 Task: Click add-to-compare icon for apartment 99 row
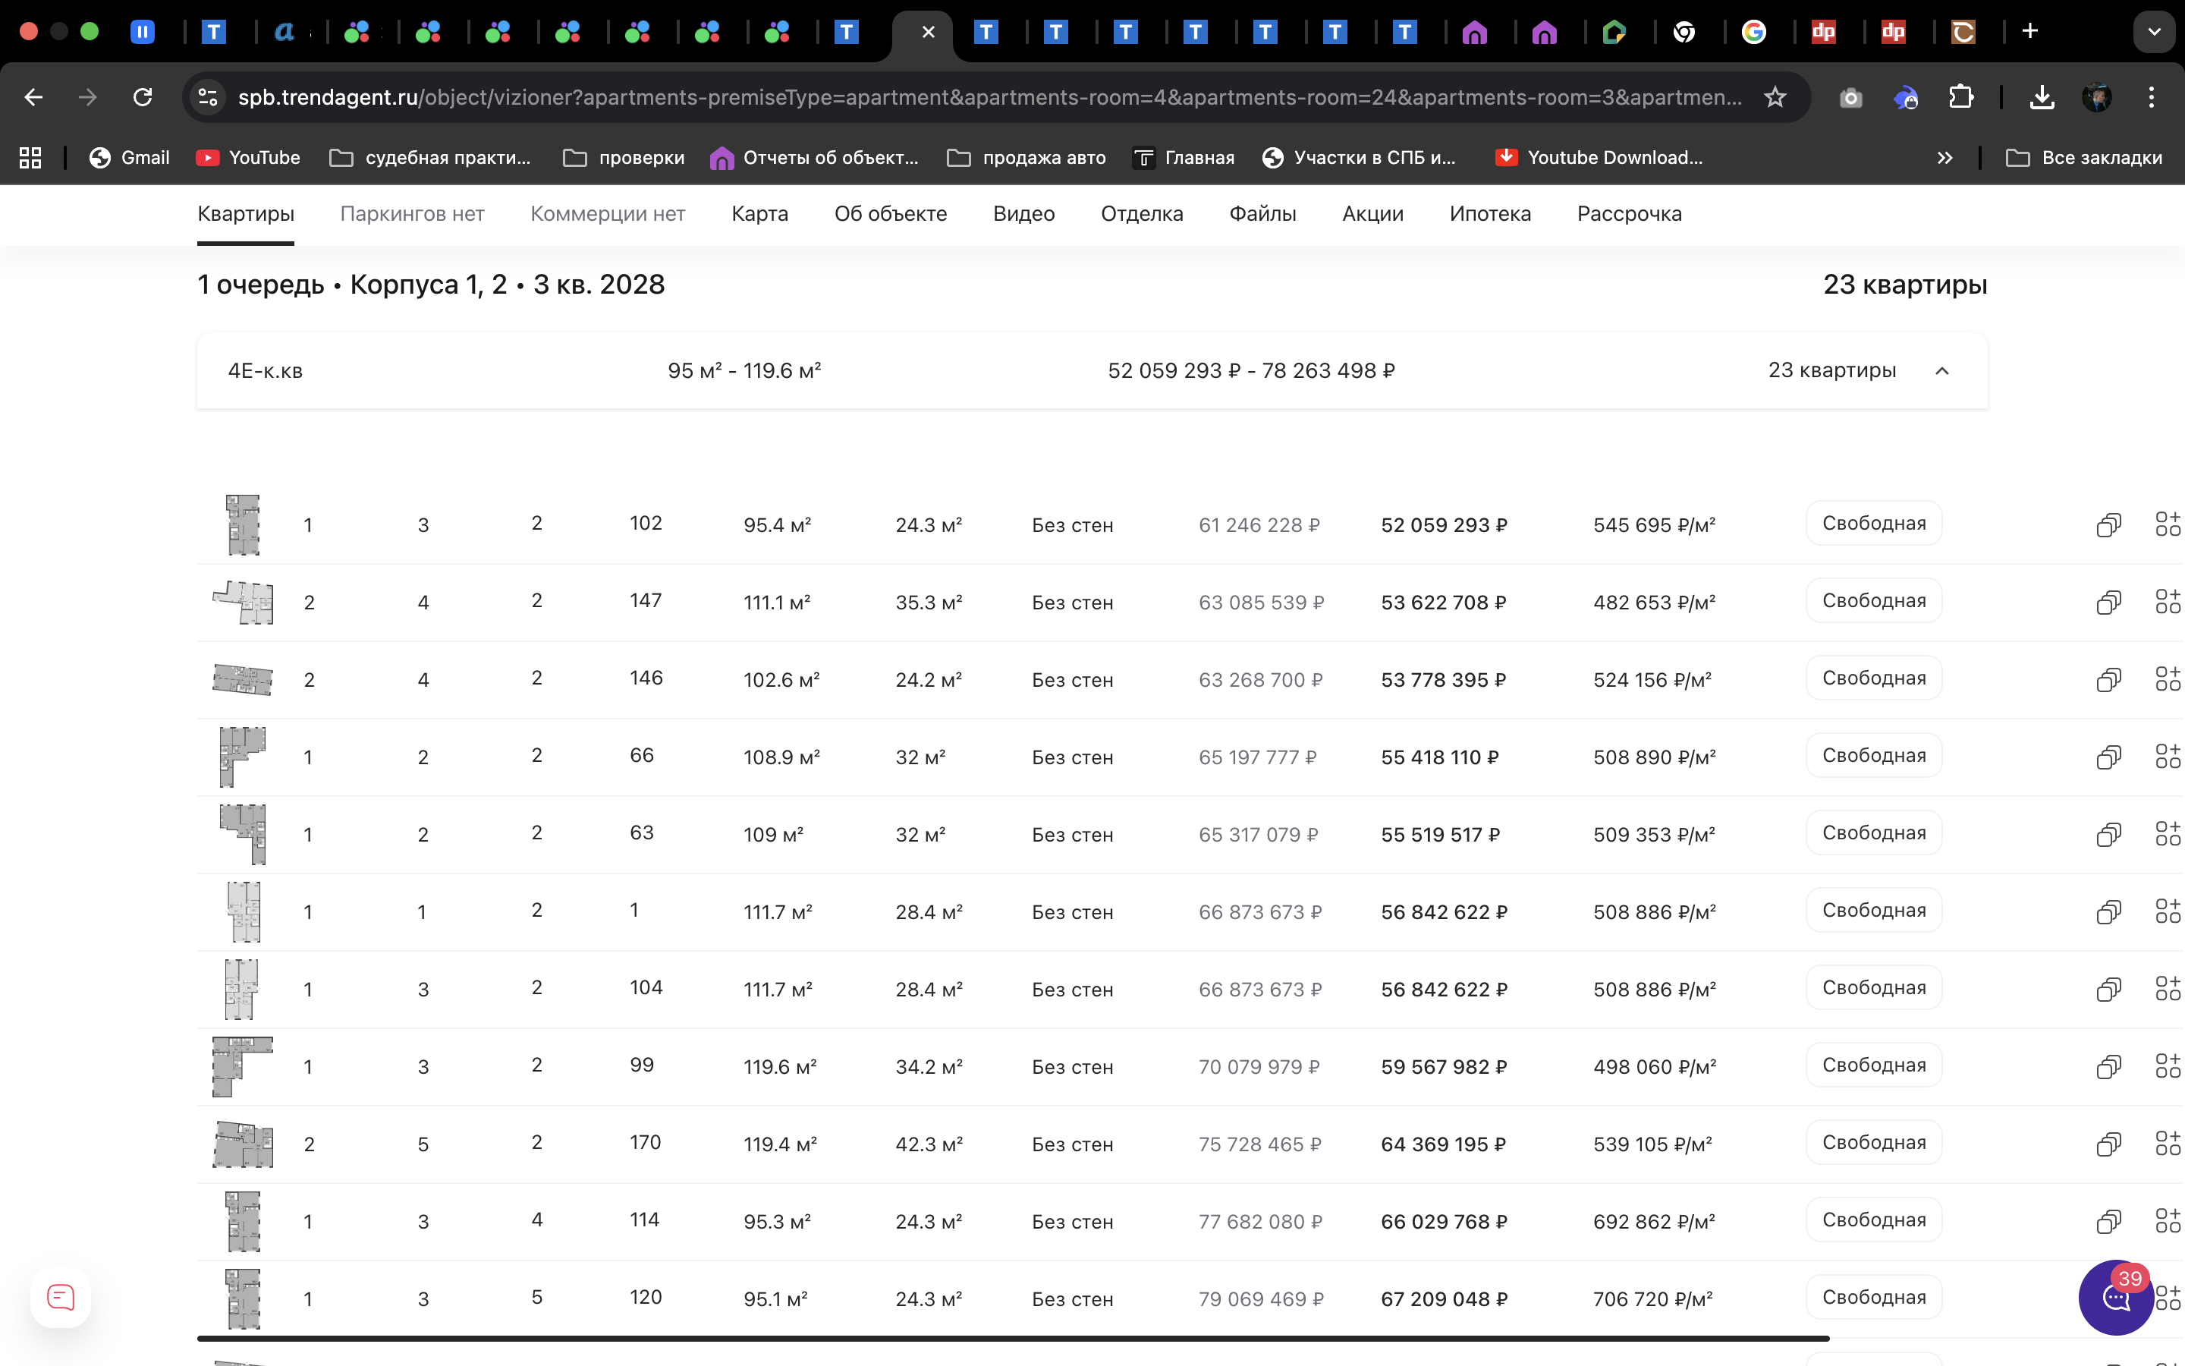2167,1066
